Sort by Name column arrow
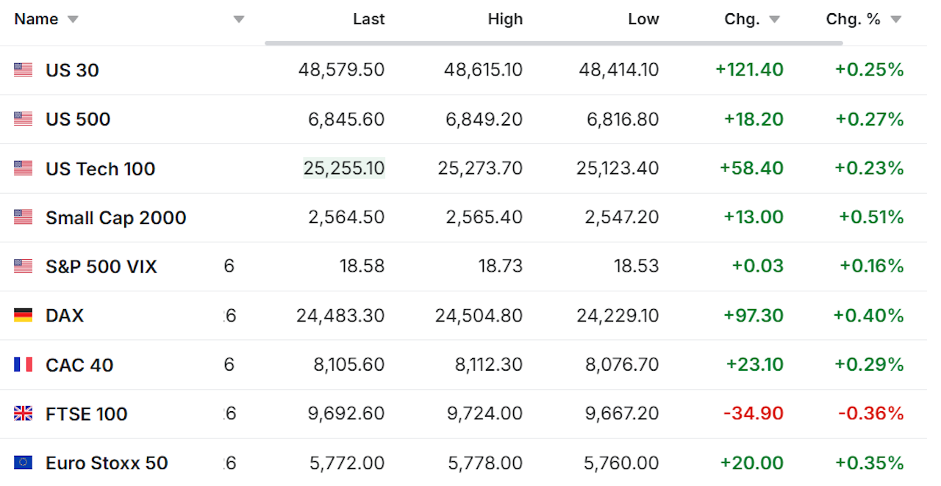The height and width of the screenshot is (486, 941). 73,20
